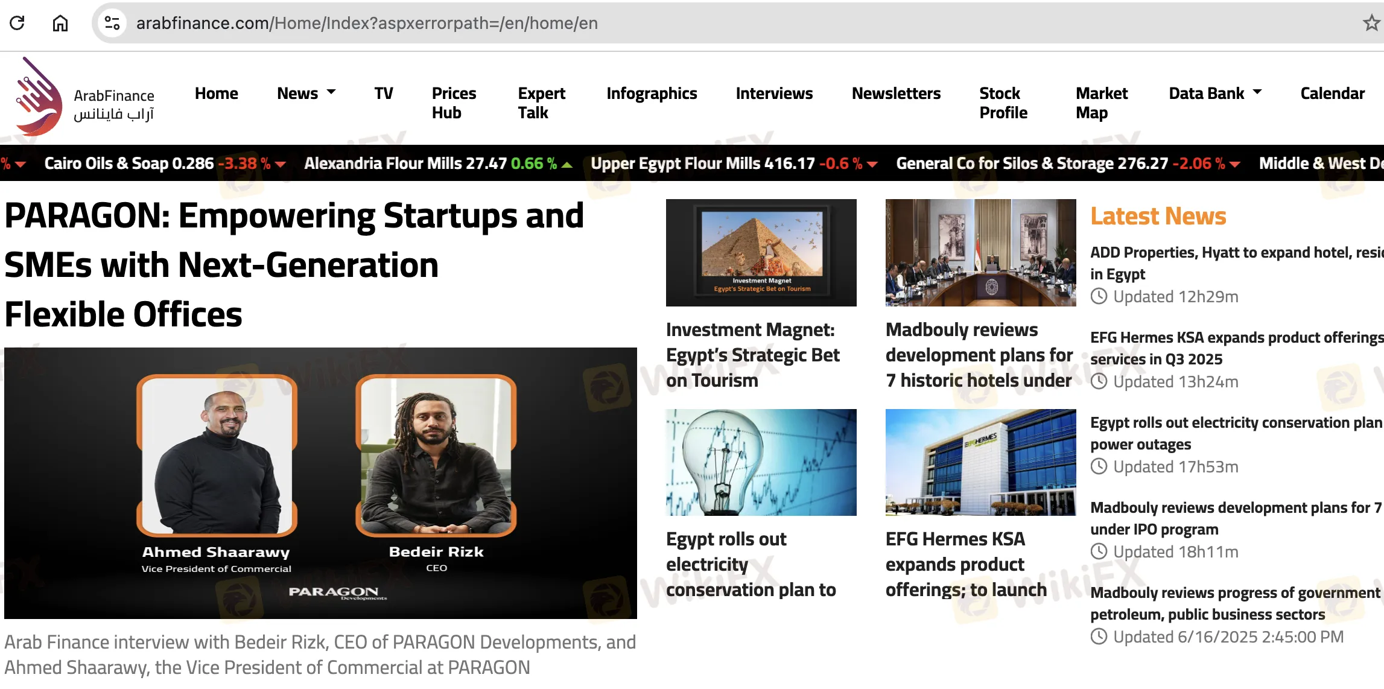This screenshot has width=1384, height=689.
Task: Open the TV menu item
Action: tap(383, 93)
